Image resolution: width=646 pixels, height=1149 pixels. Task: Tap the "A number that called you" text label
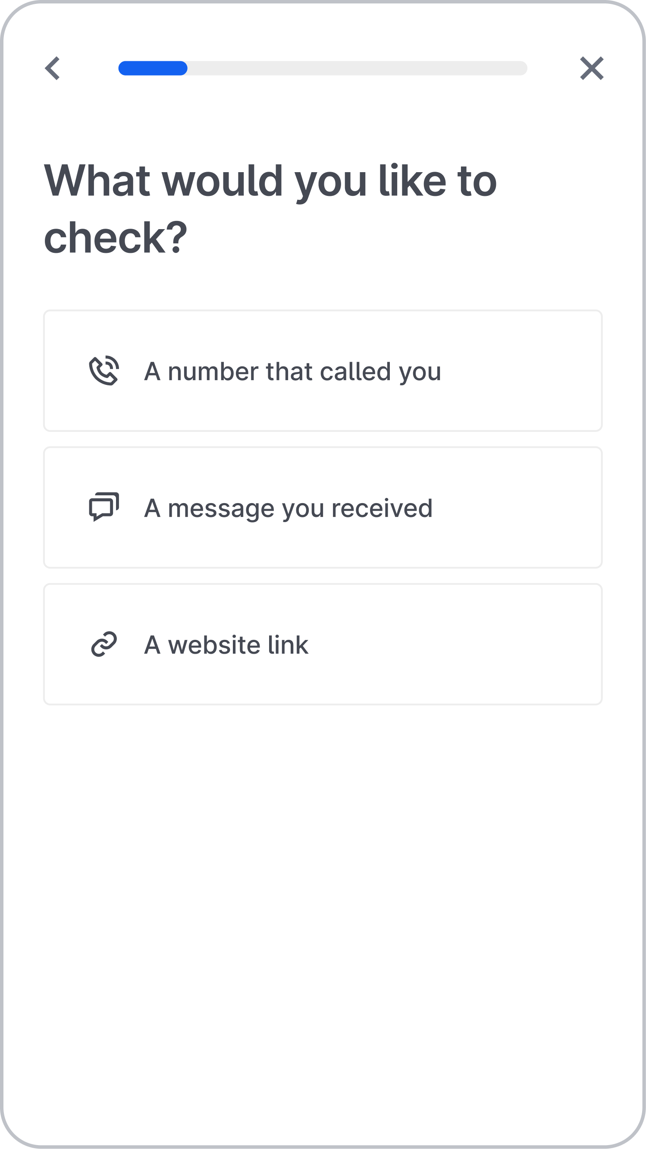(292, 371)
